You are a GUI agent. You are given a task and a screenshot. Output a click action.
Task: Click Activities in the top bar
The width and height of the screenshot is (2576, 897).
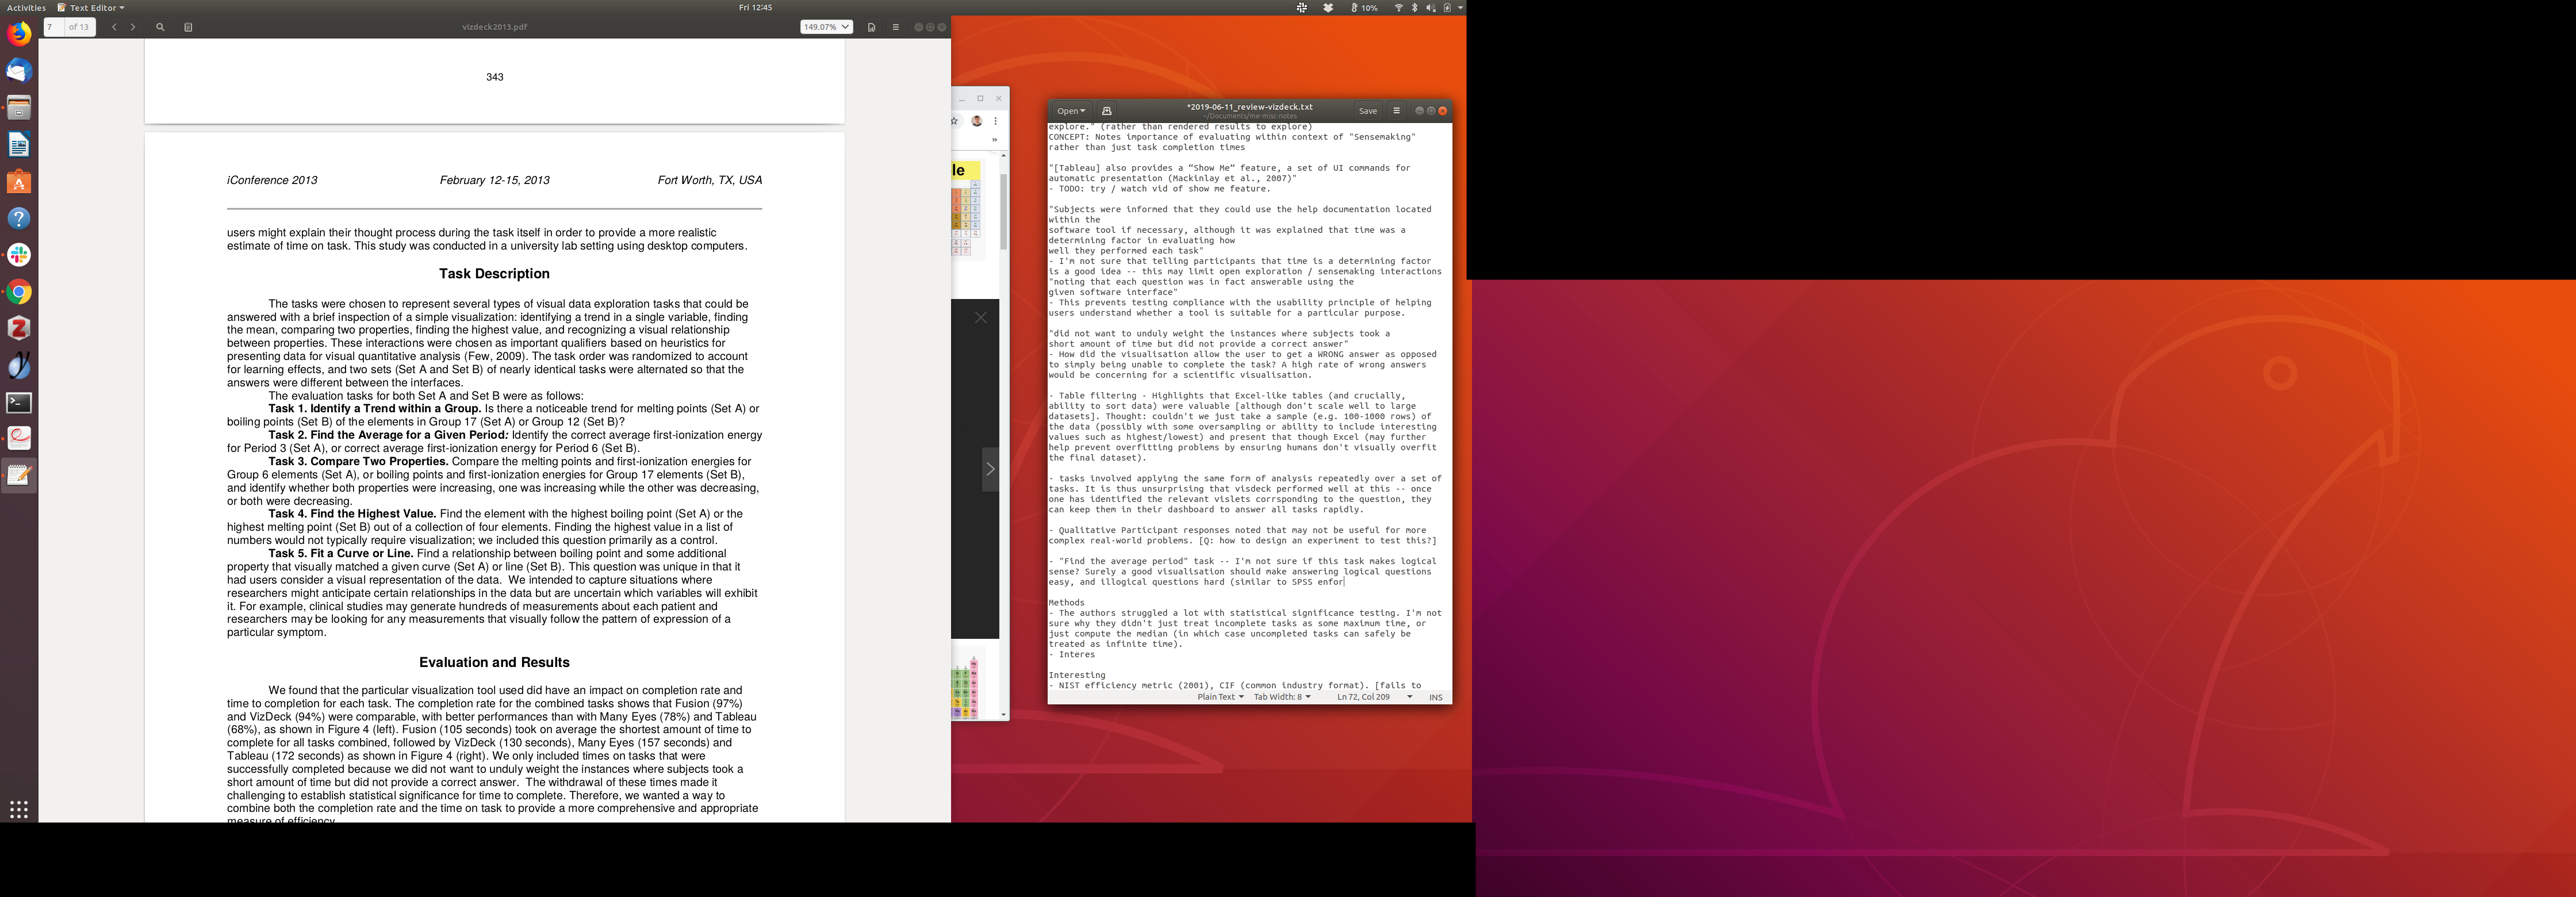click(x=26, y=7)
